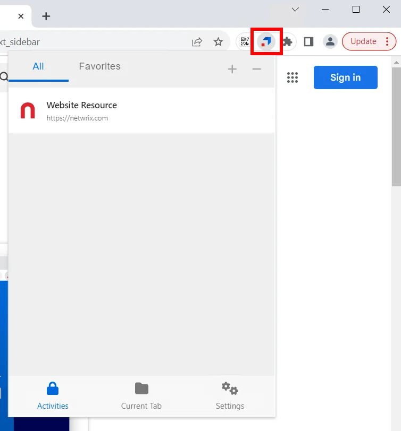Open the Chrome profile avatar menu
Screen dimensions: 401x431
click(330, 42)
